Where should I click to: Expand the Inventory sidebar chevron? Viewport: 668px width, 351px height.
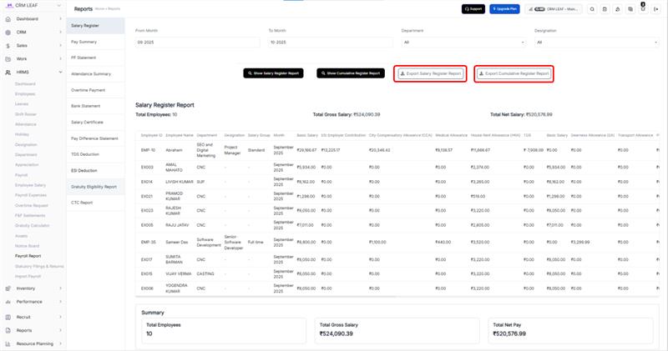pyautogui.click(x=60, y=288)
